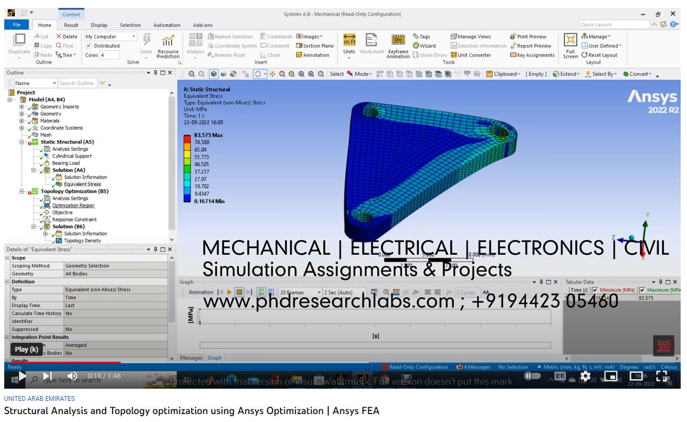Switch to Full Screen layout
This screenshot has width=687, height=422.
tap(570, 45)
